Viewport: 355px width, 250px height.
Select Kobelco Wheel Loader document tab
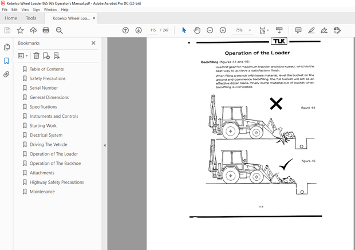coord(71,18)
